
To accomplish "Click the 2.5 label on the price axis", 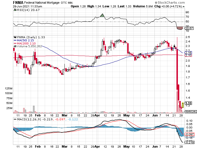I will pos(188,37).
